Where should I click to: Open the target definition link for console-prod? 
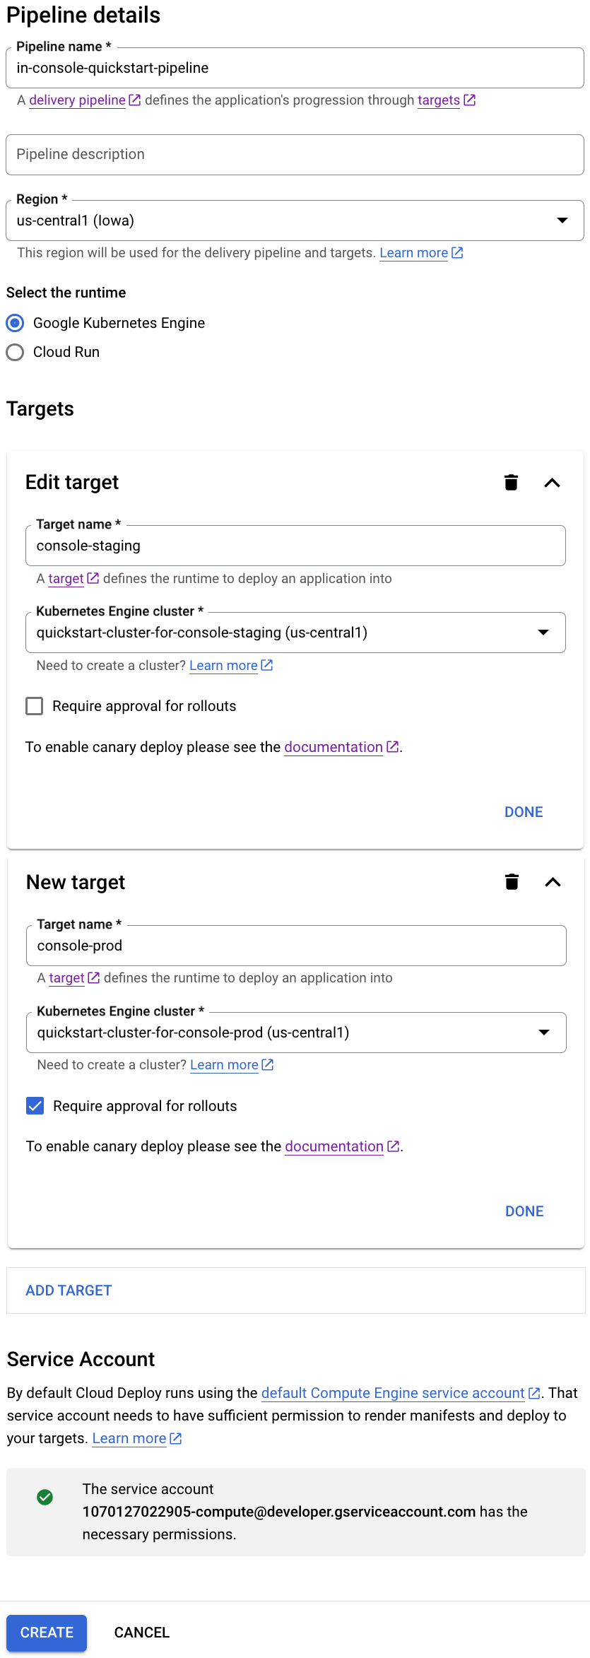(66, 977)
